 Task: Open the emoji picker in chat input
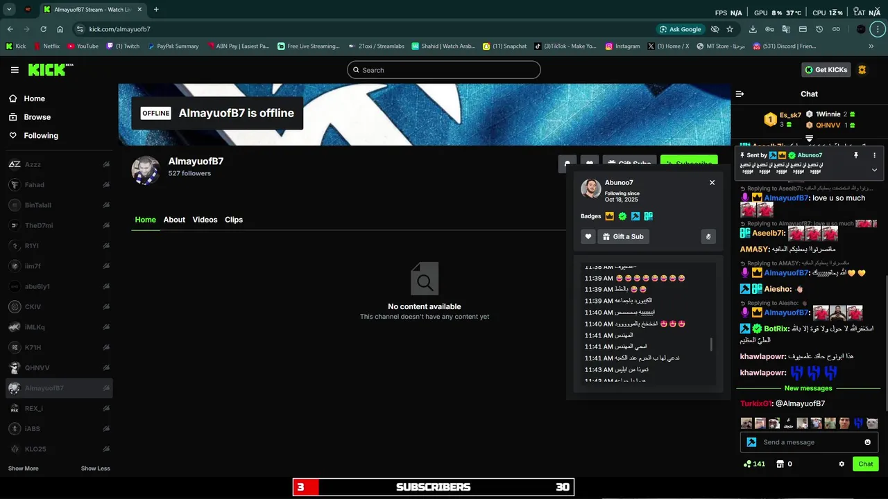coord(867,442)
